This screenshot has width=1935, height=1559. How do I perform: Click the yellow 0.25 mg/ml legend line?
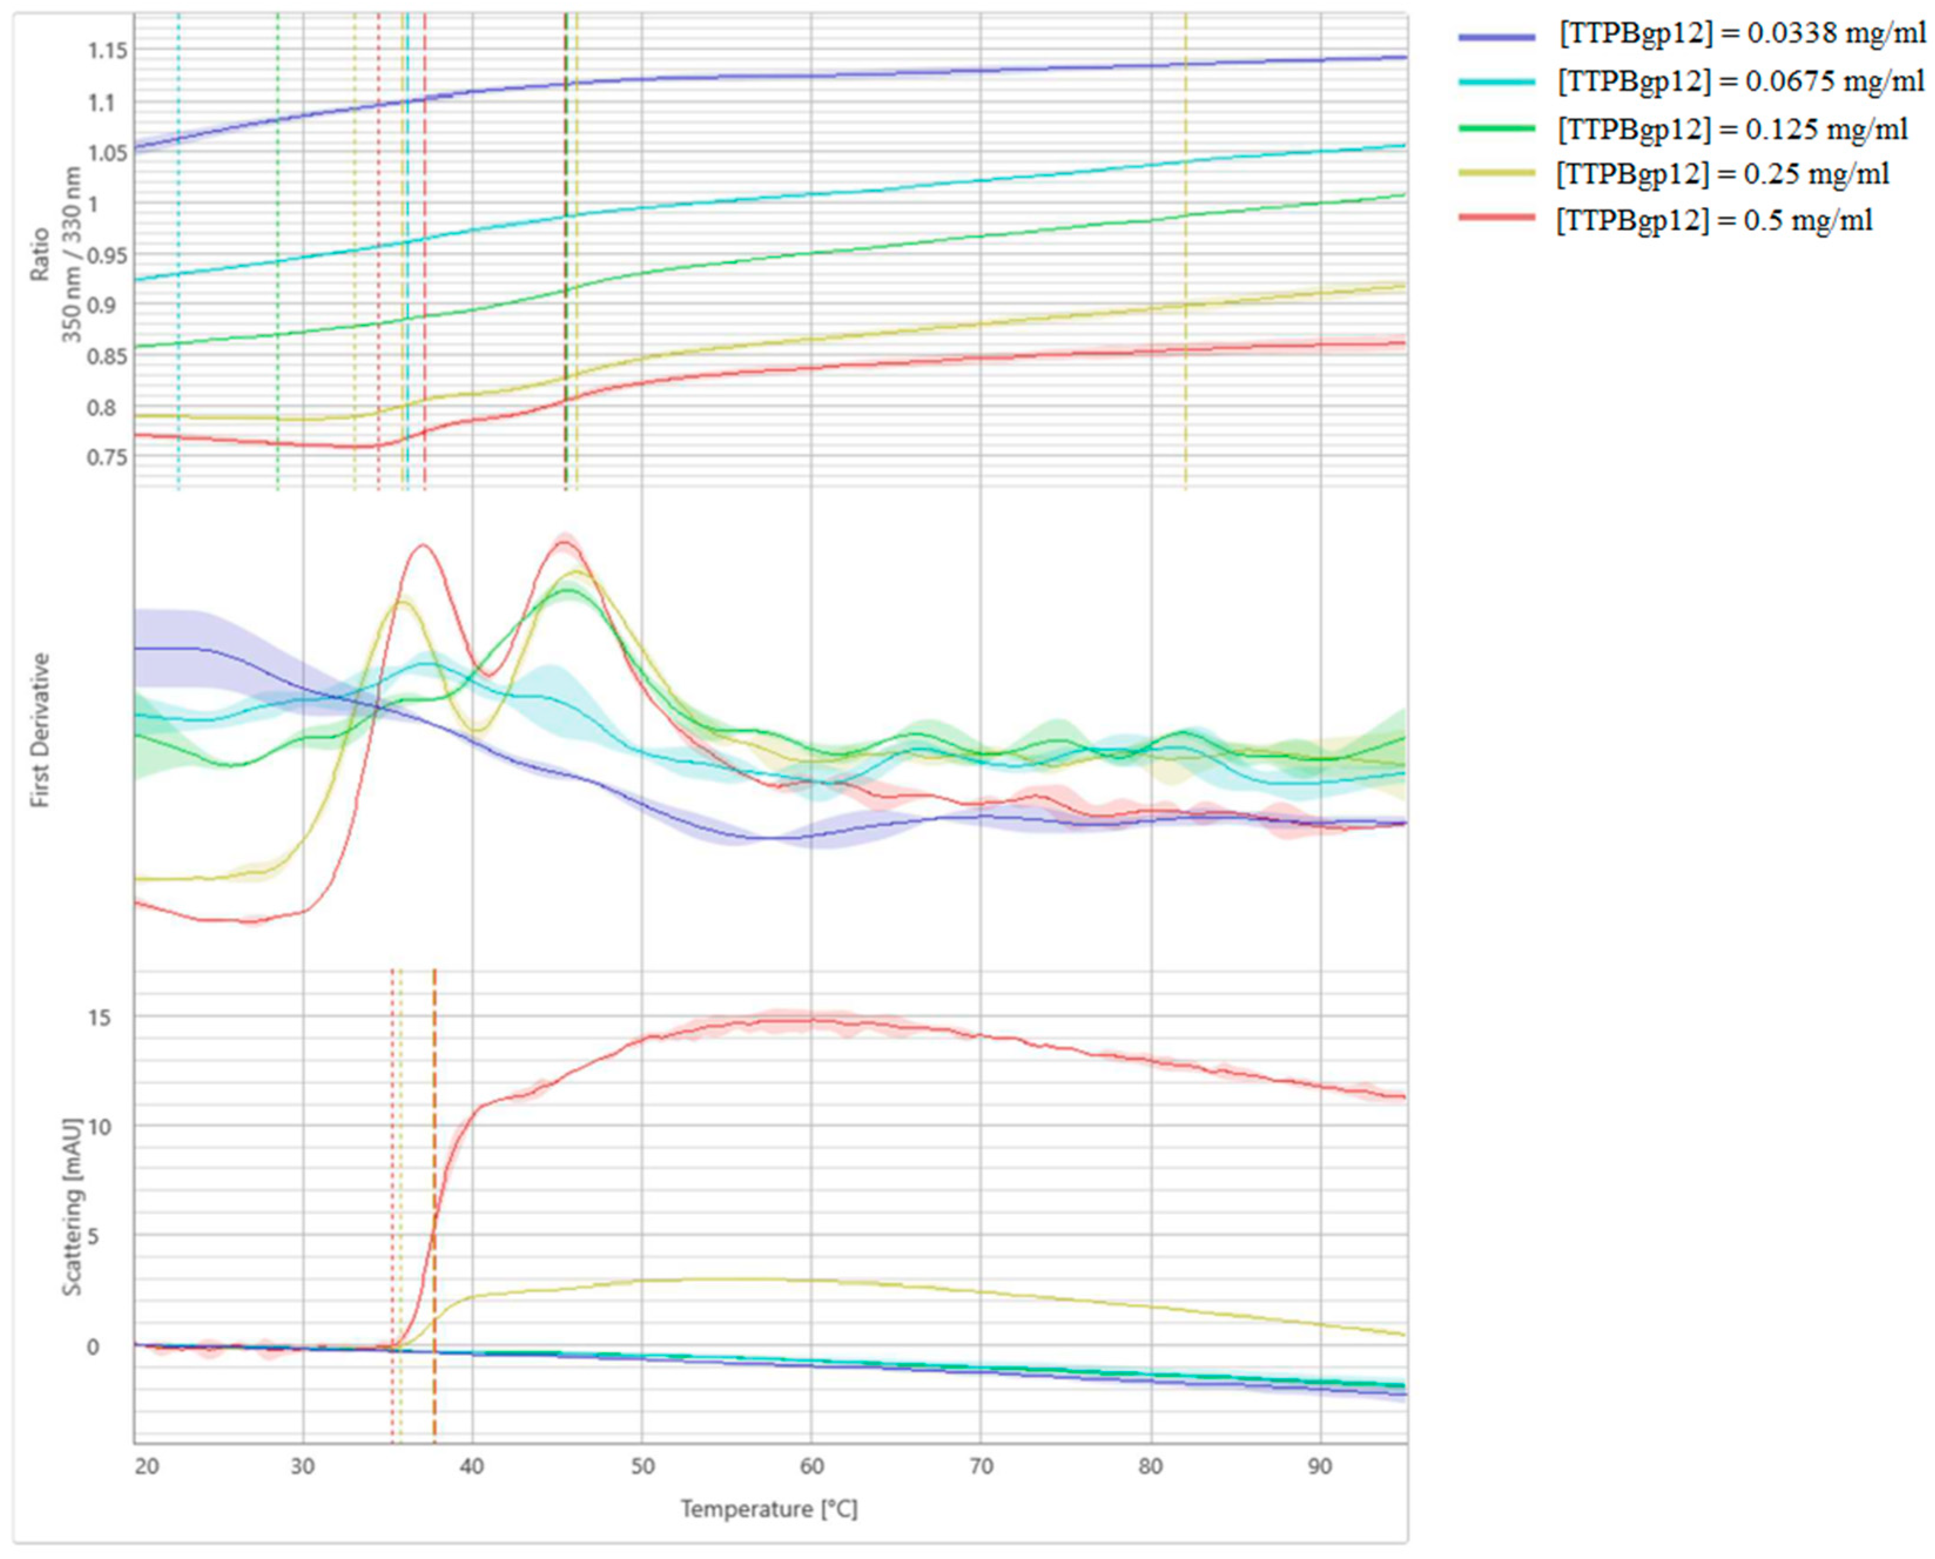pyautogui.click(x=1497, y=173)
